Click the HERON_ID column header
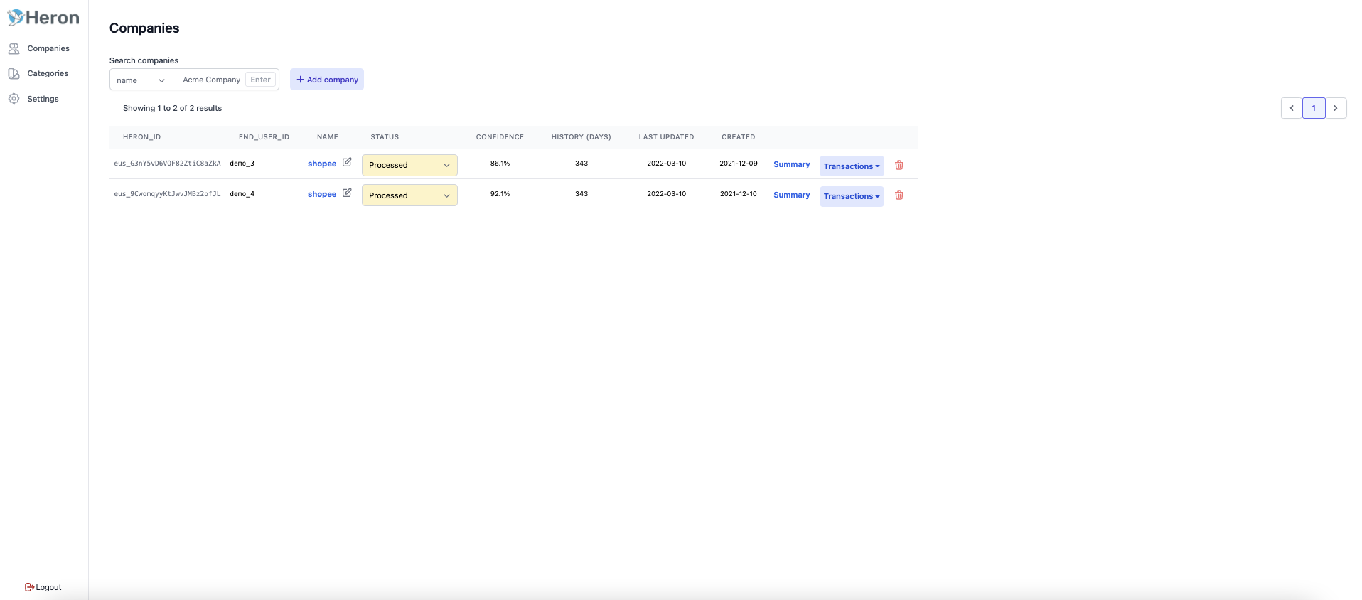1362x600 pixels. click(141, 137)
